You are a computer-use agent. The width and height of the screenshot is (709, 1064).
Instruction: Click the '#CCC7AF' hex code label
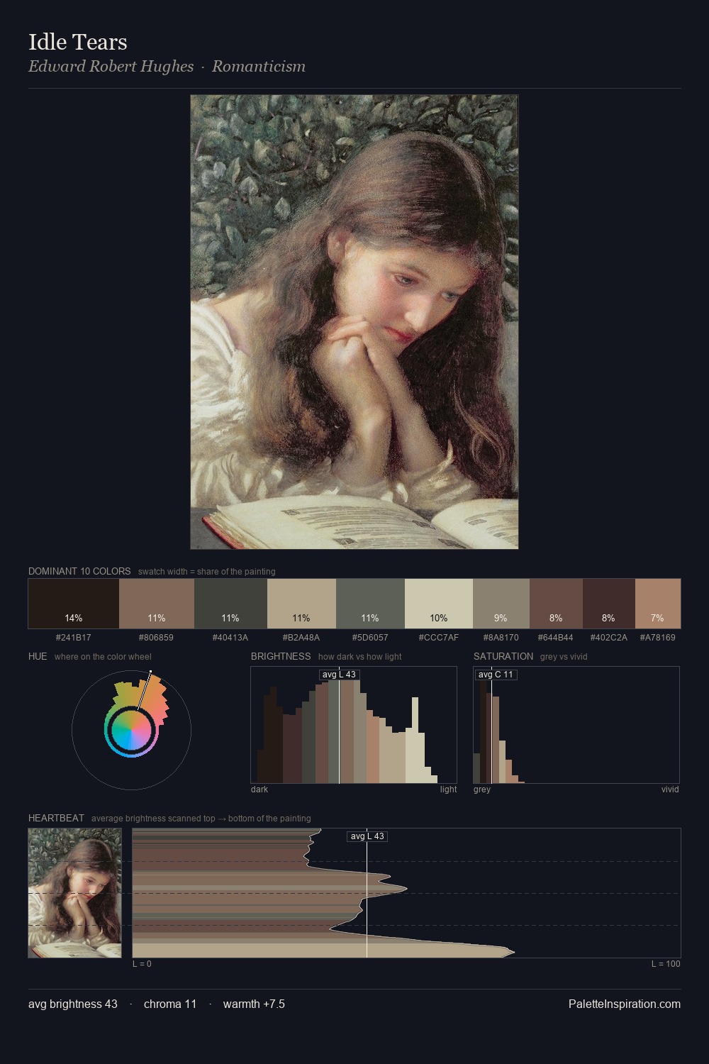tap(439, 638)
